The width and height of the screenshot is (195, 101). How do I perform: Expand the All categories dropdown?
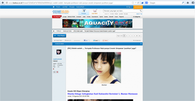point(137,17)
